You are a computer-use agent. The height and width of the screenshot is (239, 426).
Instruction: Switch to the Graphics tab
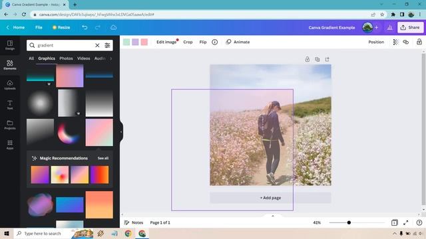(47, 58)
